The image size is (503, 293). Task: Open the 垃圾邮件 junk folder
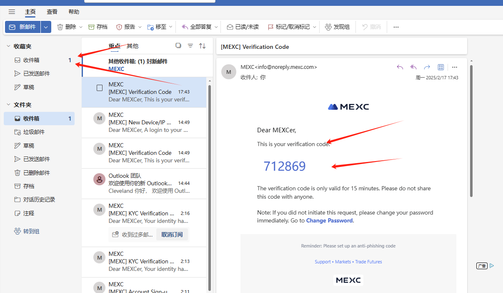point(34,132)
